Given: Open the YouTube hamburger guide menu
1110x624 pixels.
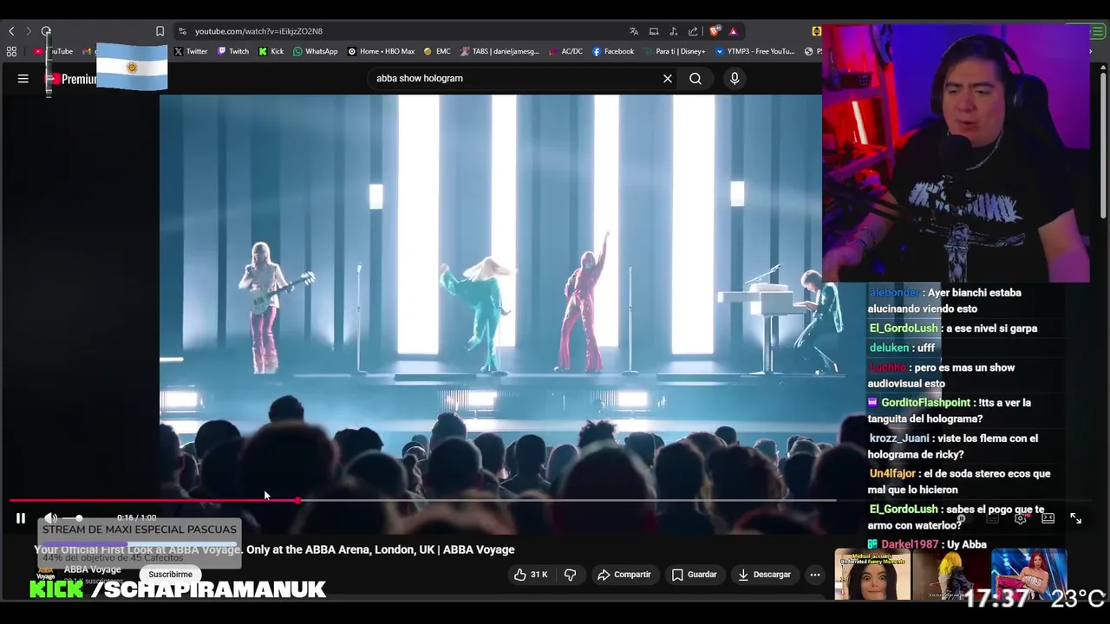Looking at the screenshot, I should 23,78.
